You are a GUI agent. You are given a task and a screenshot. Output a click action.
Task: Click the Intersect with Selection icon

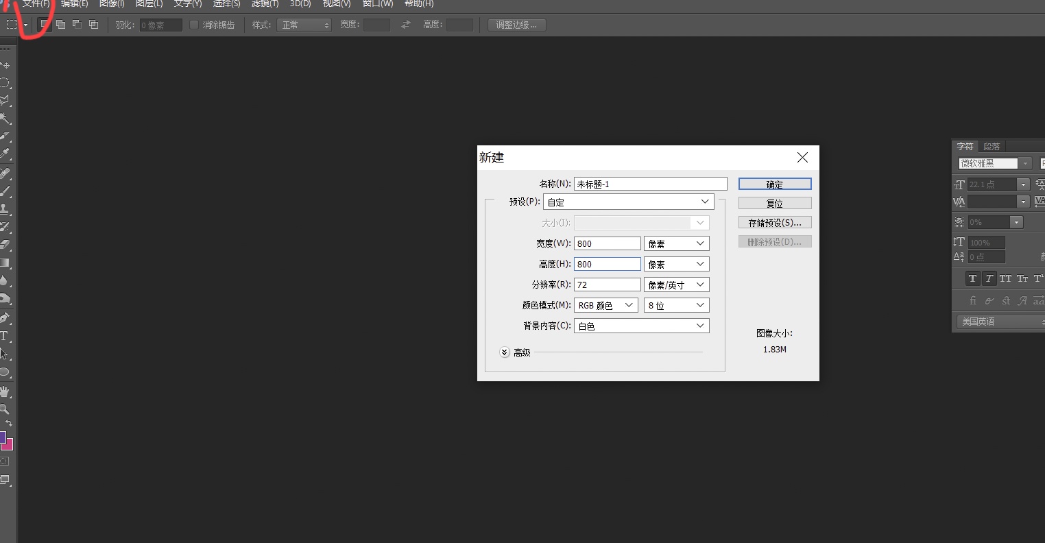click(94, 25)
